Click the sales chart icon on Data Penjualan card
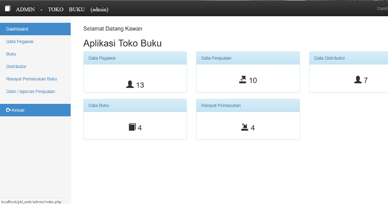The height and width of the screenshot is (204, 388). point(243,80)
